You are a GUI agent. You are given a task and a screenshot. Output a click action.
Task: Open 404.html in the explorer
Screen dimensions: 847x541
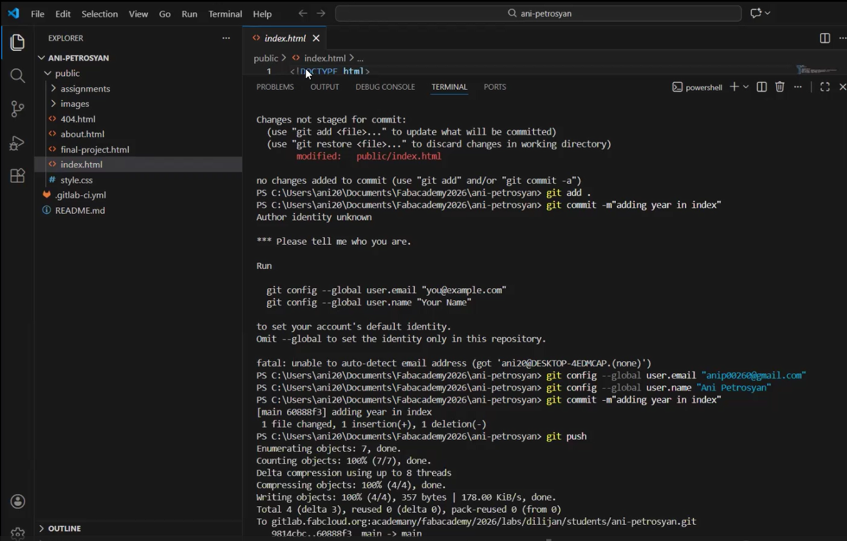tap(78, 119)
